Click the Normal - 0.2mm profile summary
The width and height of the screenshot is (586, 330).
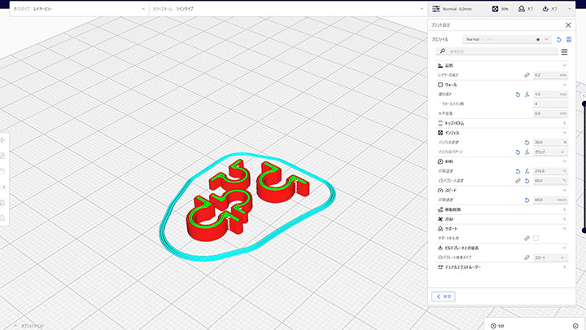coord(453,9)
